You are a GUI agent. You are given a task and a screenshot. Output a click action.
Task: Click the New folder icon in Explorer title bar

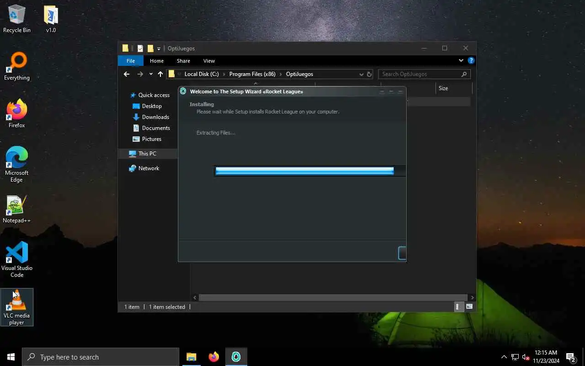pyautogui.click(x=150, y=48)
